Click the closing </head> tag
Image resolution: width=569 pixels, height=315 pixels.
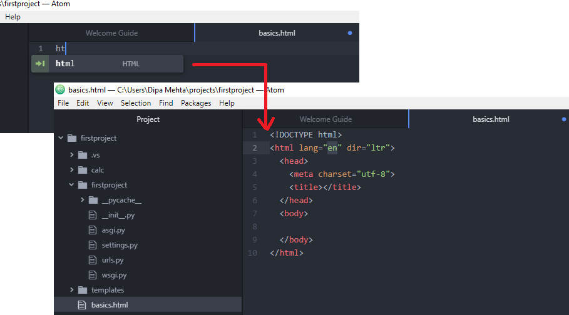[296, 200]
